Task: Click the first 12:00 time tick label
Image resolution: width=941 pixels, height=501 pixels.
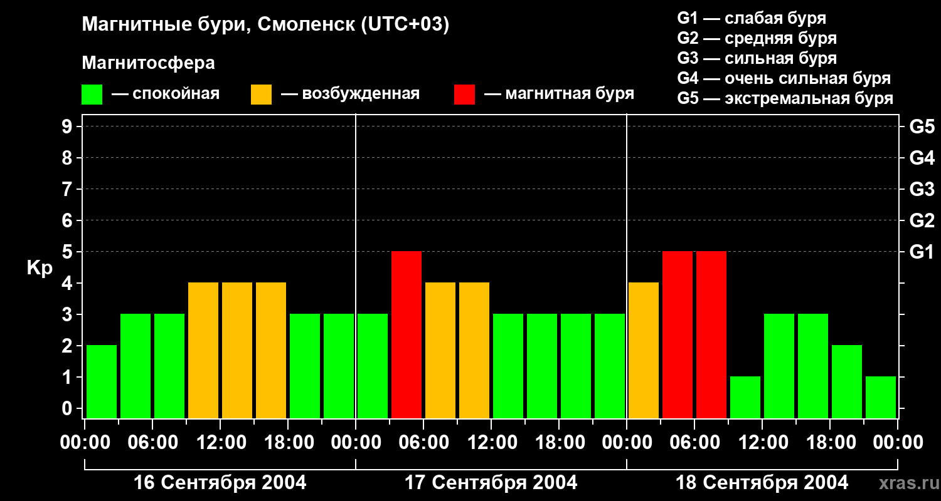Action: click(x=220, y=443)
